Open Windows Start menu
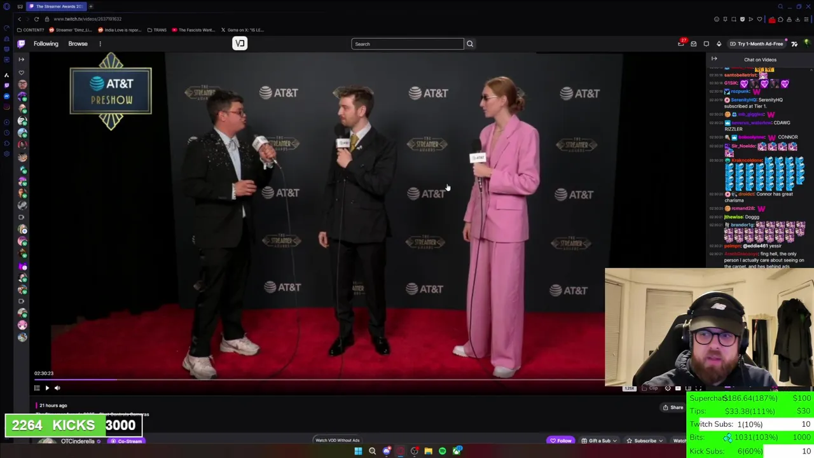This screenshot has height=458, width=814. pos(358,451)
